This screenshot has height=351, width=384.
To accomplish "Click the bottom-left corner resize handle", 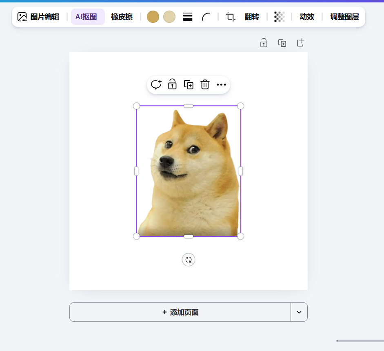I will pos(136,236).
